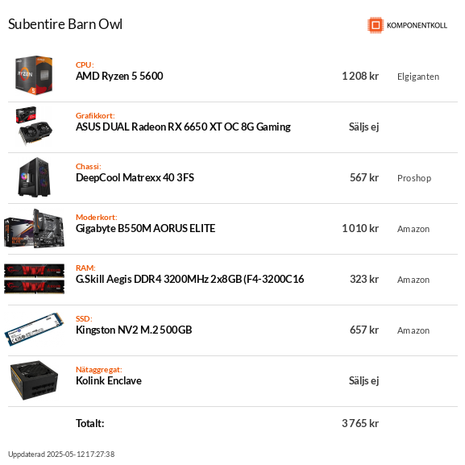Image resolution: width=465 pixels, height=465 pixels.
Task: Click the Gigabyte B550M motherboard image
Action: (34, 228)
